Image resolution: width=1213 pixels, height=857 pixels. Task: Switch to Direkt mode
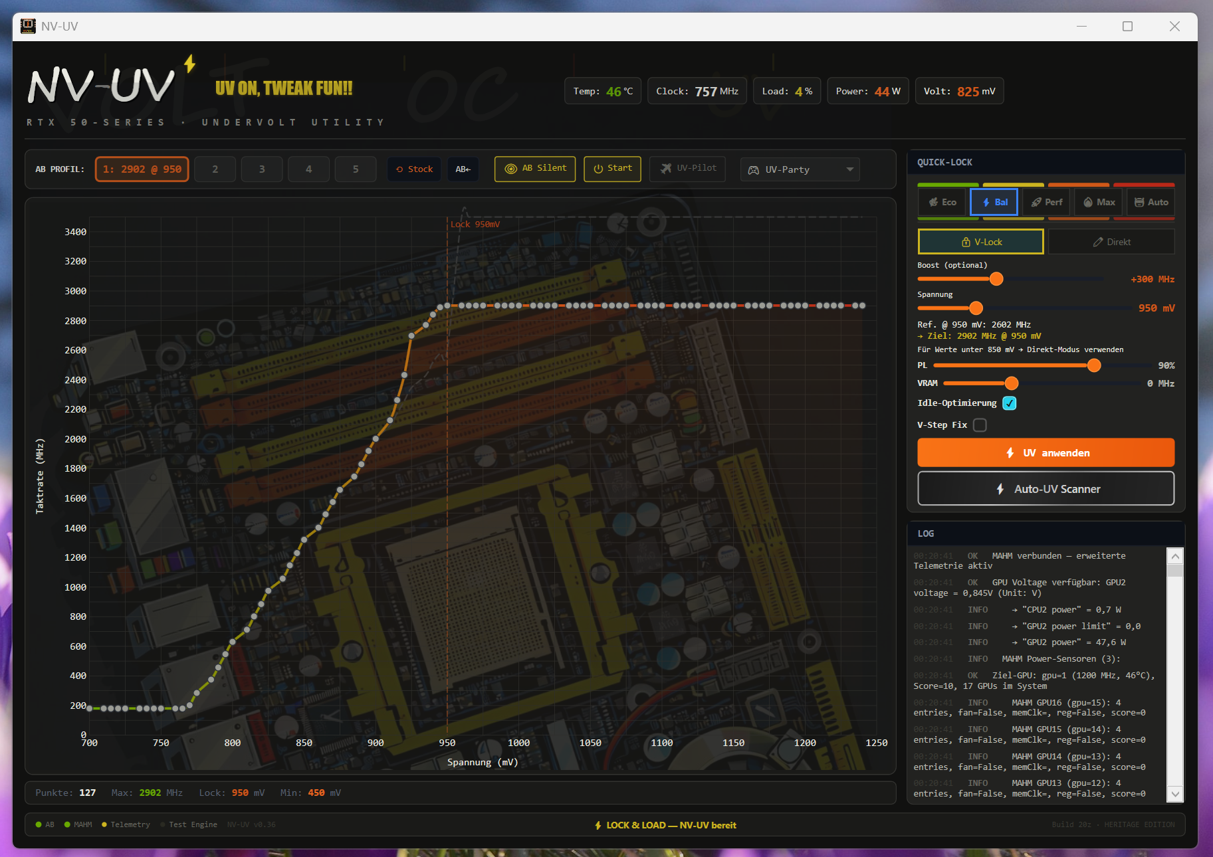pos(1111,242)
